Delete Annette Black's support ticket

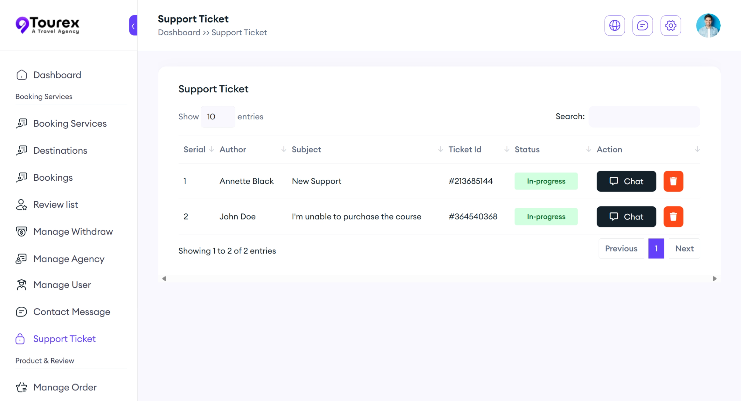click(x=673, y=181)
